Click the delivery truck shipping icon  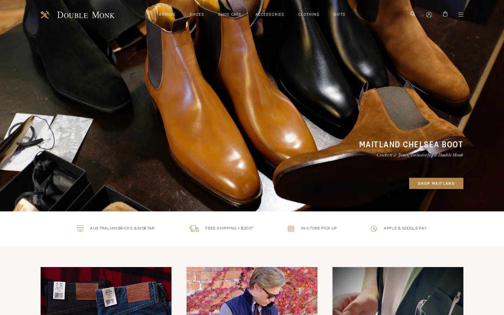pyautogui.click(x=194, y=229)
